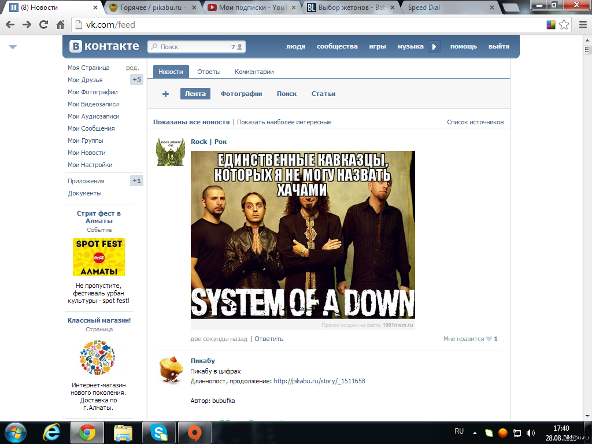
Task: Launch Internet Explorer from taskbar
Action: 51,432
